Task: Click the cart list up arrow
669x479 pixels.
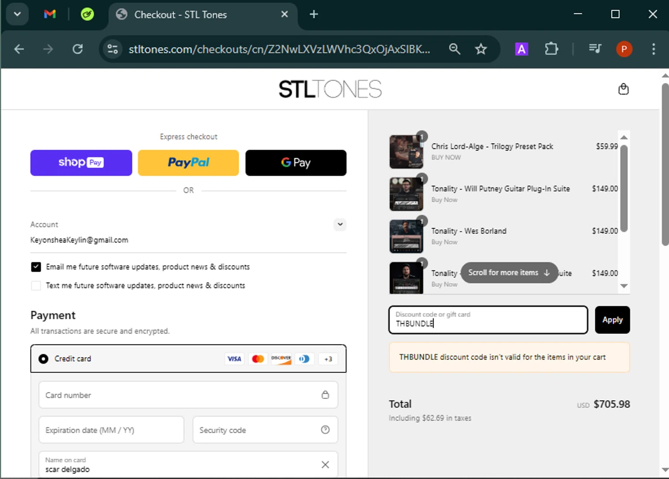Action: coord(624,137)
